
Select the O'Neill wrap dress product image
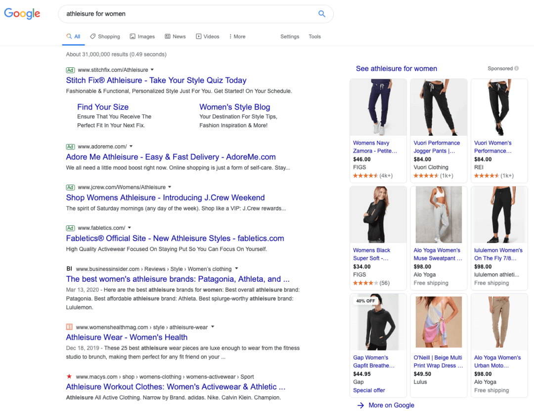coord(439,322)
